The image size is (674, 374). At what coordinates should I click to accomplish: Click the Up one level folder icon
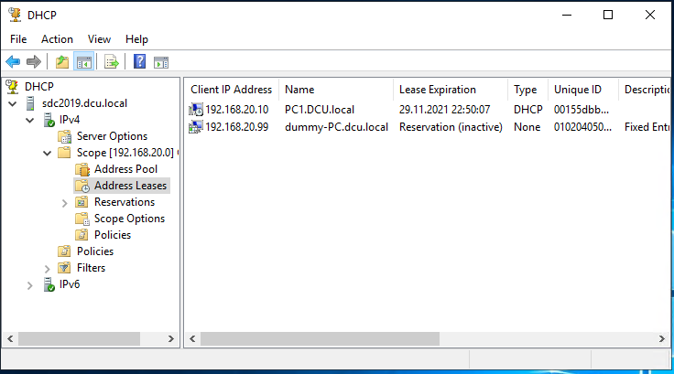(x=61, y=62)
